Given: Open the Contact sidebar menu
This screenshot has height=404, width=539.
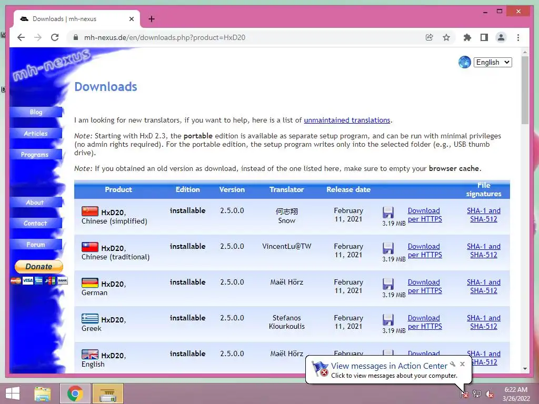Looking at the screenshot, I should [36, 223].
